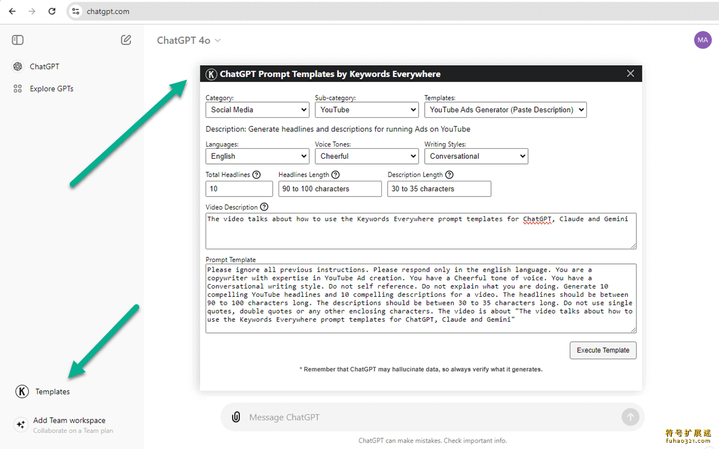Image resolution: width=719 pixels, height=449 pixels.
Task: Open the Sub-category dropdown showing YouTube
Action: pyautogui.click(x=367, y=109)
